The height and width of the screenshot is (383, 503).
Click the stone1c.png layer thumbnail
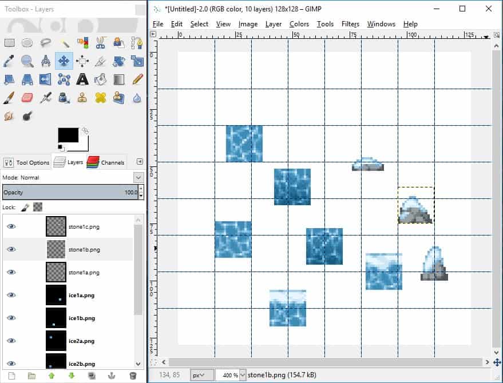[x=56, y=226]
